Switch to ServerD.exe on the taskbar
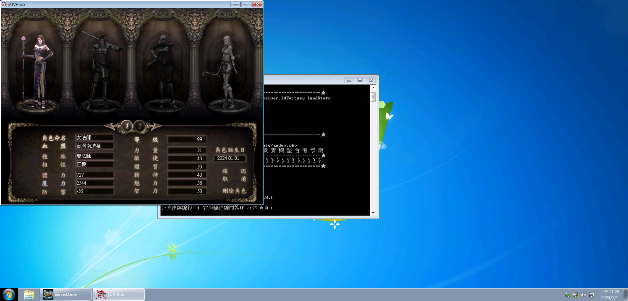Viewport: 628px width, 301px height. coord(65,294)
